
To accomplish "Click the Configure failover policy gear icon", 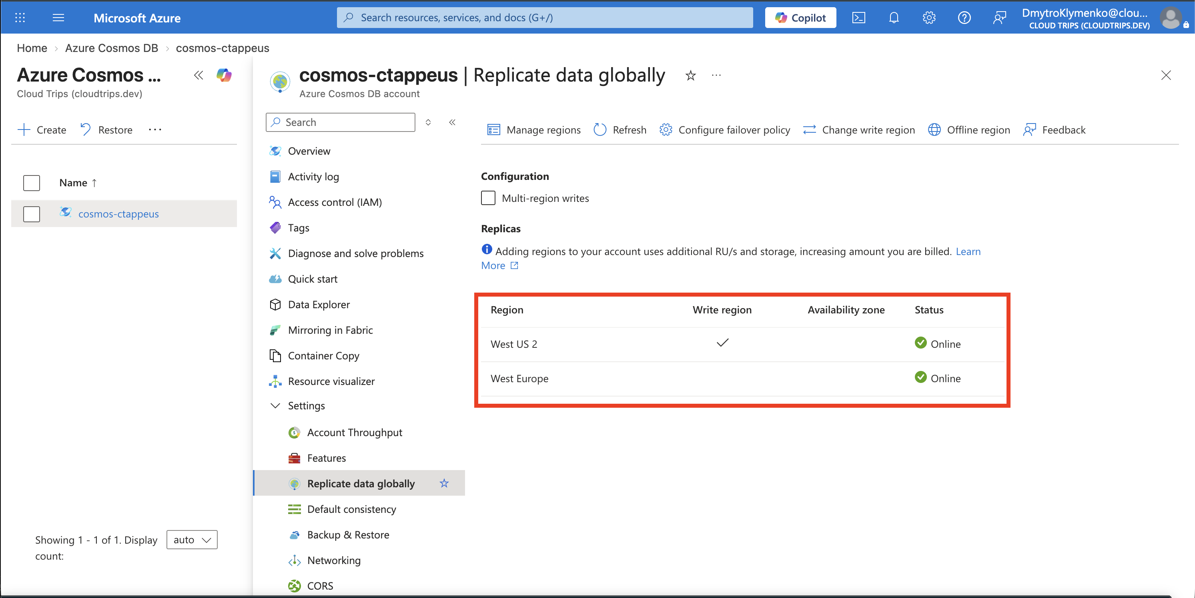I will 666,130.
